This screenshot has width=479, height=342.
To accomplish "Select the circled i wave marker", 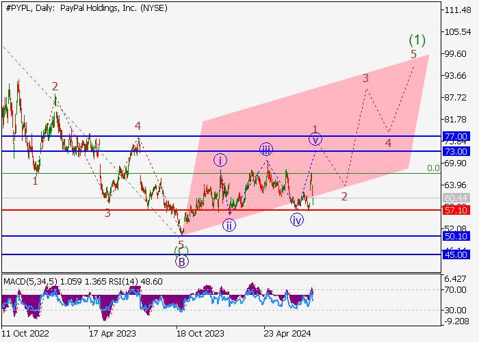I will [x=220, y=160].
